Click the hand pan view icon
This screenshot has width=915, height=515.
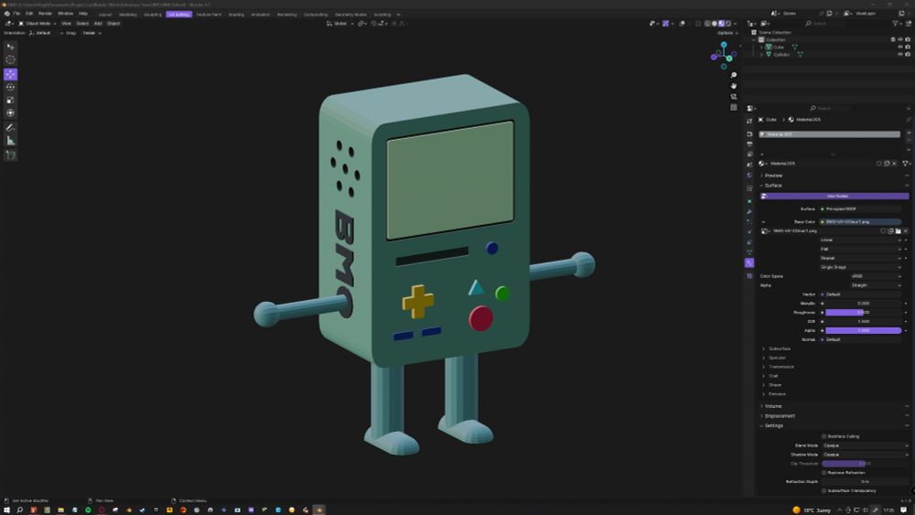[x=734, y=86]
